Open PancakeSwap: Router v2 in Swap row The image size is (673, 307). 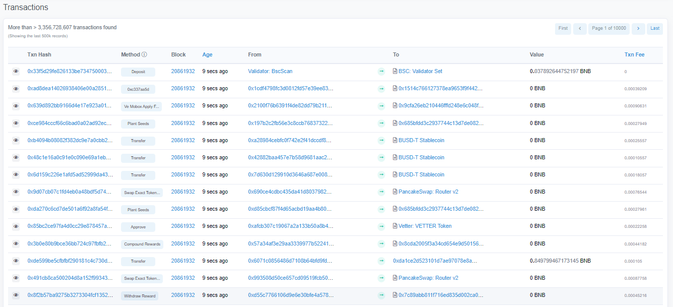[428, 192]
